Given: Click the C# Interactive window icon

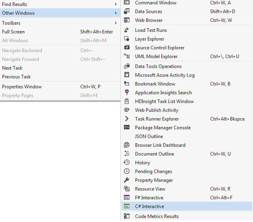Looking at the screenshot, I should click(x=127, y=206).
